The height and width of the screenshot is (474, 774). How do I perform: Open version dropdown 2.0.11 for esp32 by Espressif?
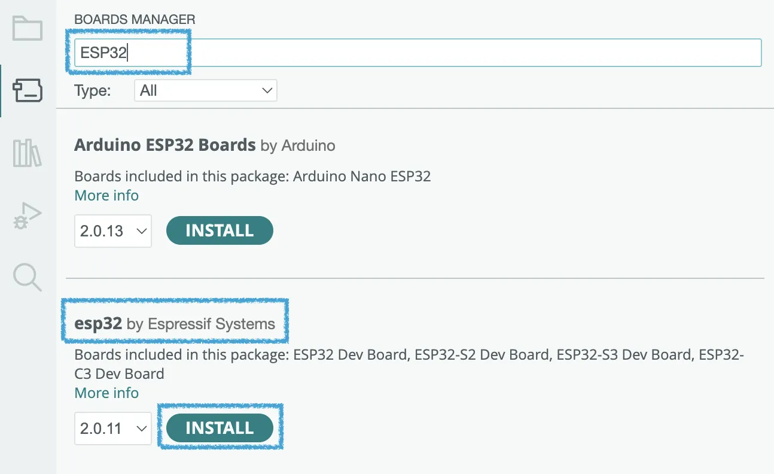[113, 429]
